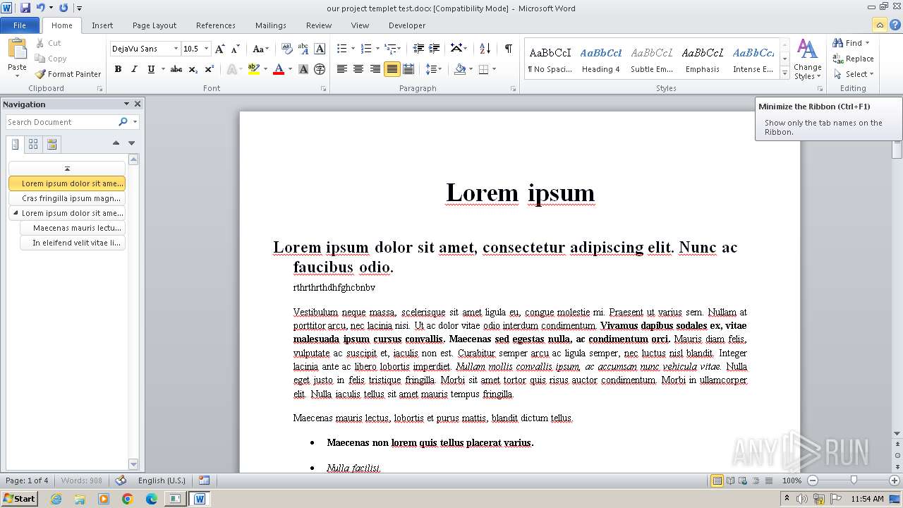Open Word Help question mark

click(895, 25)
